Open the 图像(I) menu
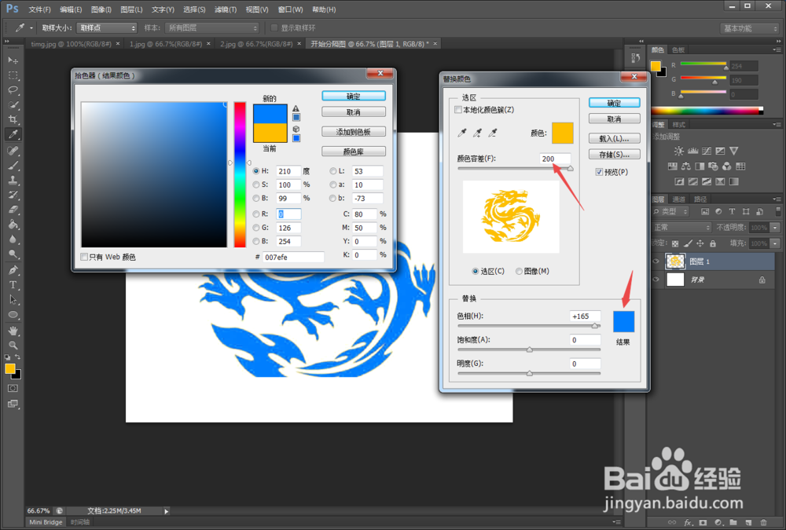Image resolution: width=786 pixels, height=530 pixels. coord(101,9)
